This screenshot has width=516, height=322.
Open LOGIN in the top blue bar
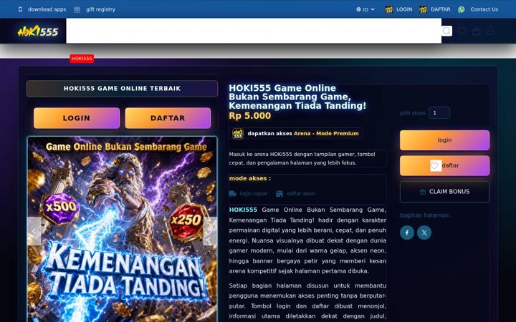coord(398,9)
